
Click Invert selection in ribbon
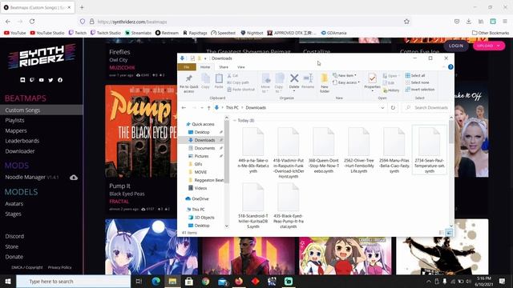pyautogui.click(x=420, y=90)
